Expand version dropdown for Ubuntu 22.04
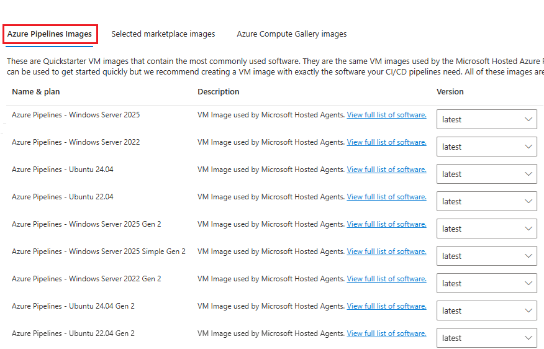Image resolution: width=544 pixels, height=349 pixels. [x=486, y=201]
